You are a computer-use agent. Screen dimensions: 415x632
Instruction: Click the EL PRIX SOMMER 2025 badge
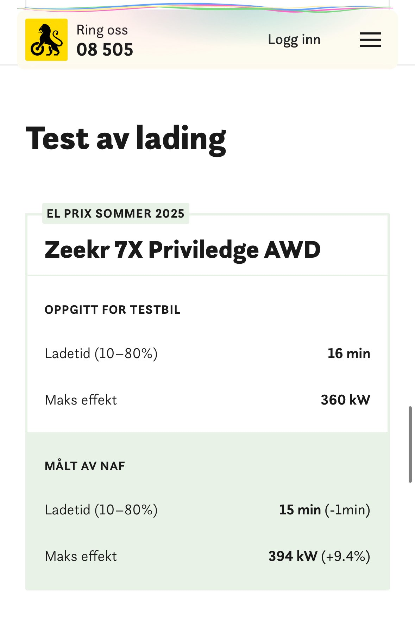point(116,213)
